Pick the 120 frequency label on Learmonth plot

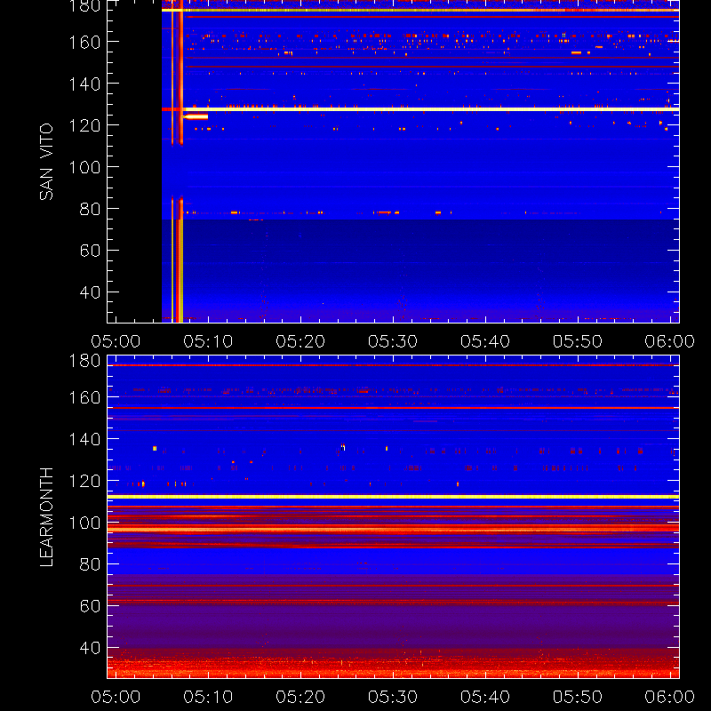point(84,481)
